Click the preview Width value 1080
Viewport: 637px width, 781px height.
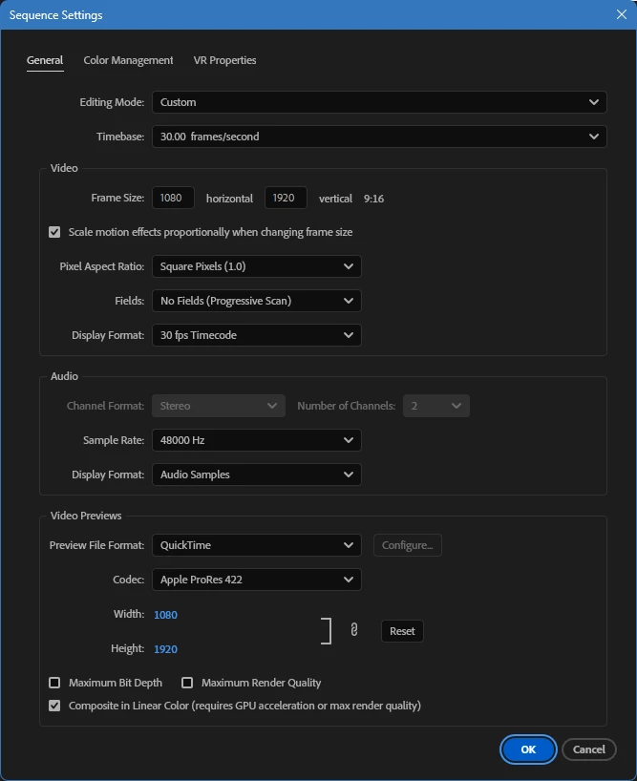pyautogui.click(x=165, y=615)
